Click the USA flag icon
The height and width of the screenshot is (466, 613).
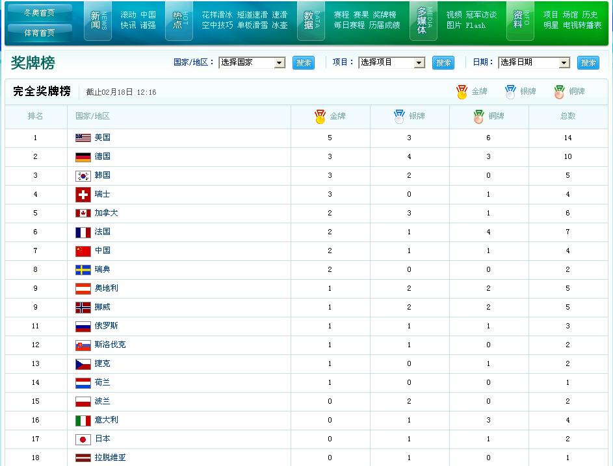(x=83, y=138)
